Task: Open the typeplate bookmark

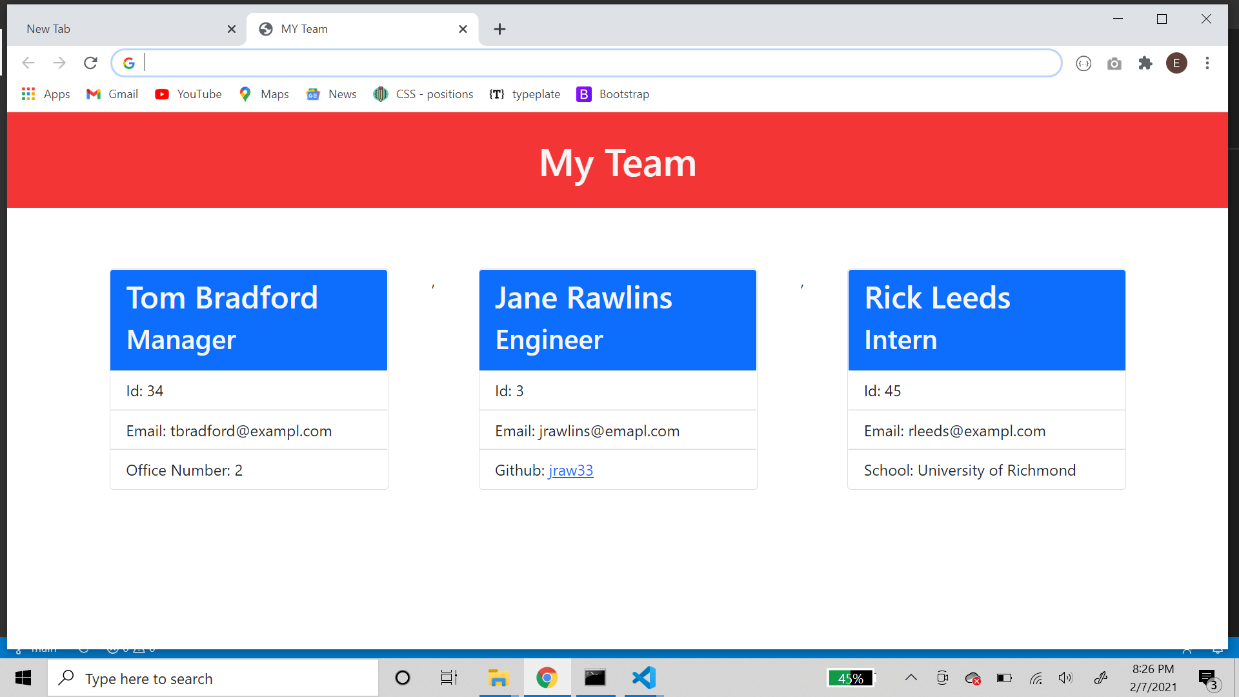Action: click(525, 94)
